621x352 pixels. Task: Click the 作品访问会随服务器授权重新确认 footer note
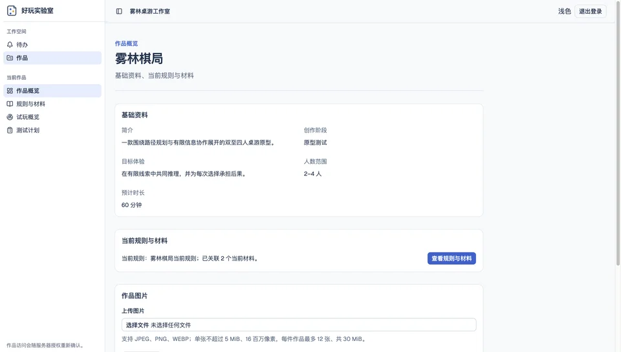[x=45, y=346]
